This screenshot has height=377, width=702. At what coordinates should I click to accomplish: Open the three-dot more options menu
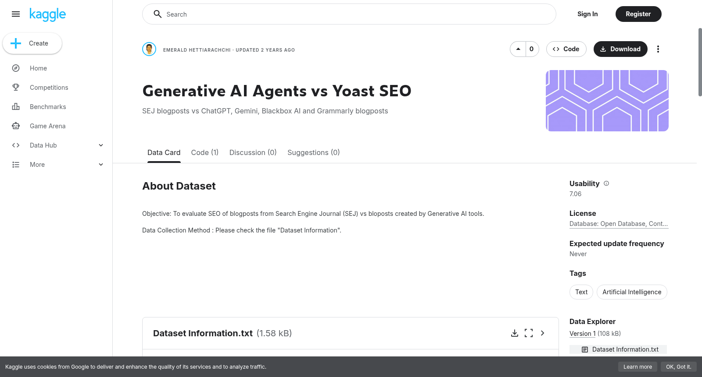658,49
